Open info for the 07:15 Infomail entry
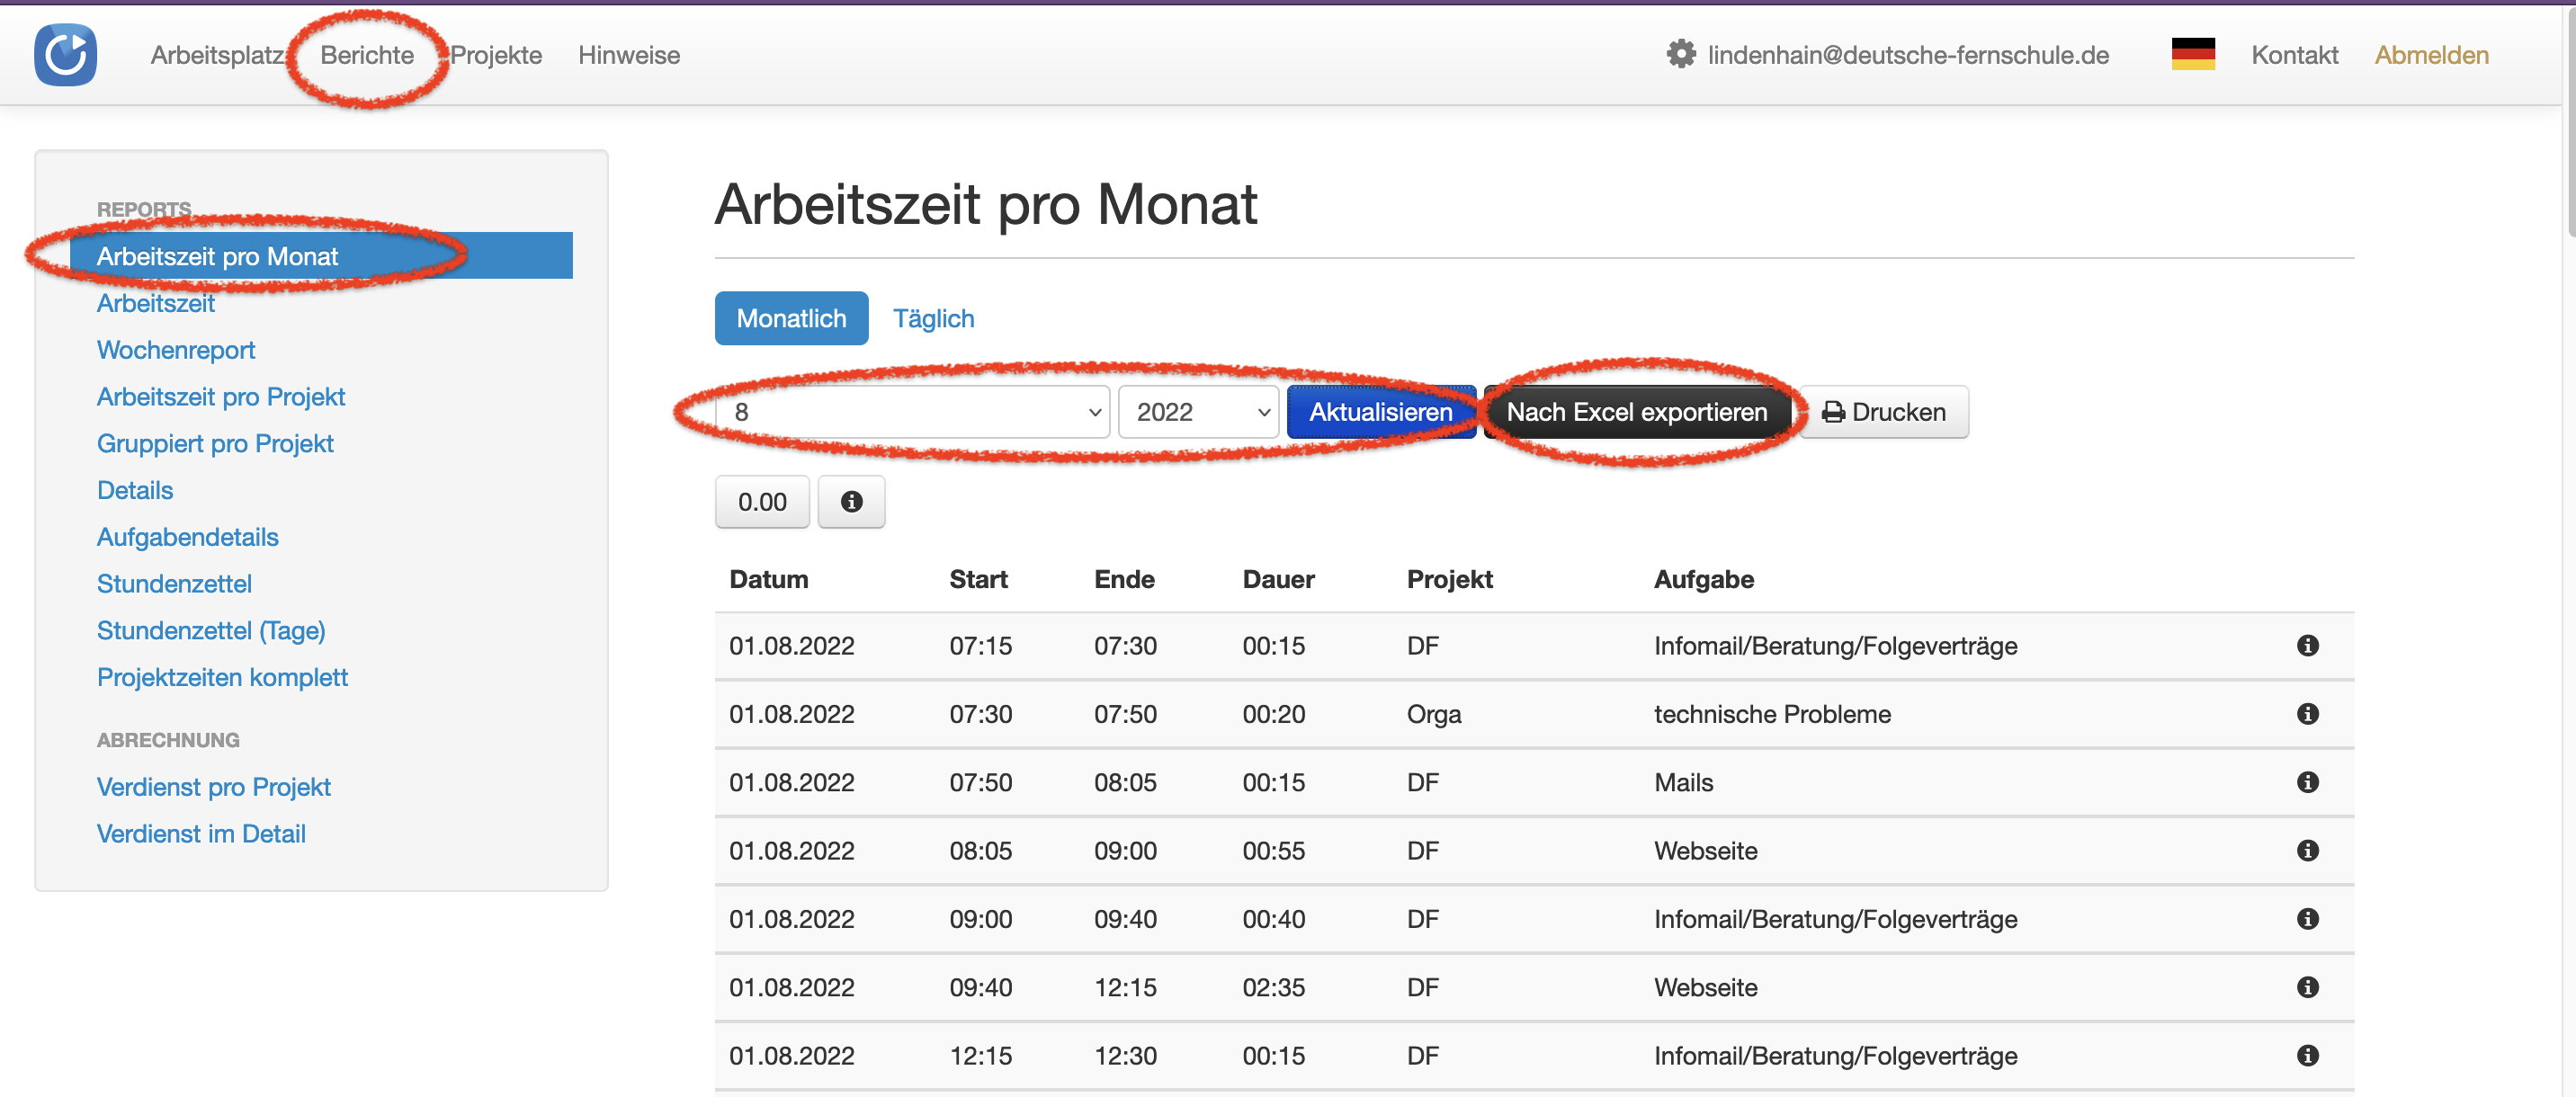Screen dimensions: 2576x1097 pyautogui.click(x=2307, y=646)
